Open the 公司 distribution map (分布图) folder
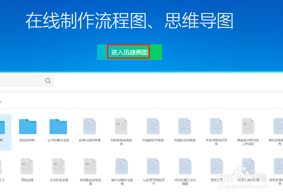Viewport: 283px width, 196px height. pos(58,127)
